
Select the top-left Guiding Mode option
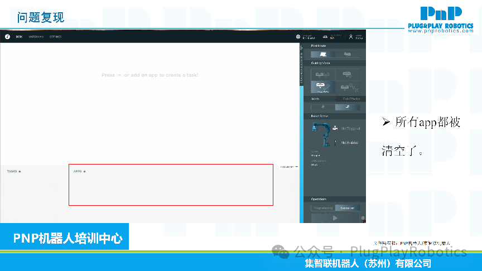(x=322, y=75)
